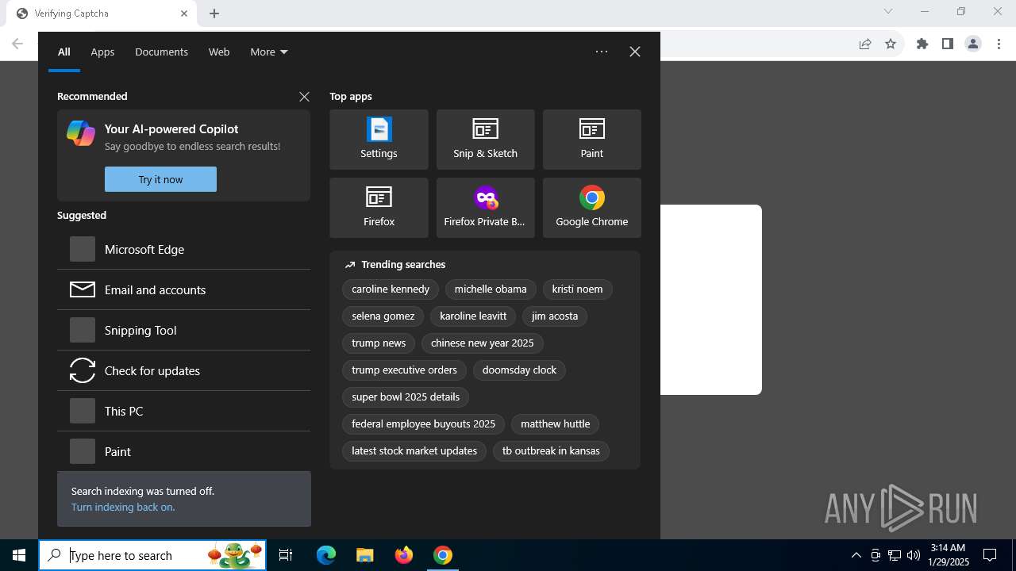
Task: Switch to Chrome on taskbar
Action: (x=443, y=555)
